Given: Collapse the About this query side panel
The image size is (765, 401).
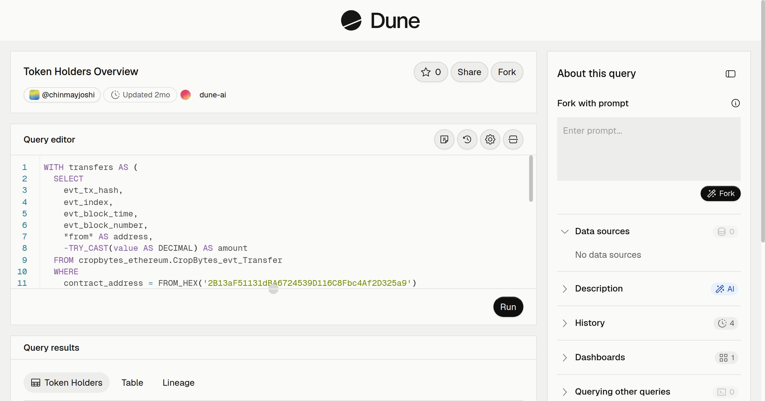Looking at the screenshot, I should point(730,74).
